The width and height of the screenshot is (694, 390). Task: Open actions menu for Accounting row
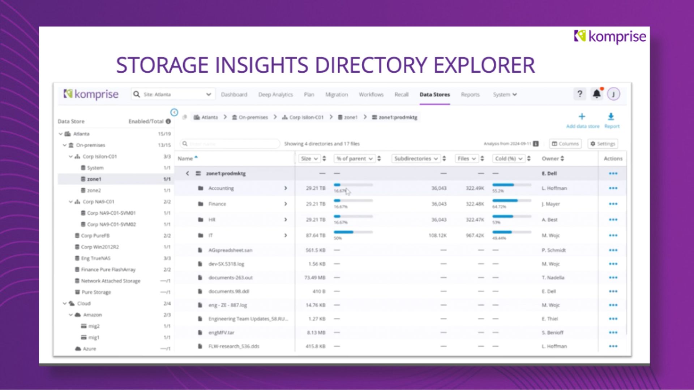[613, 188]
